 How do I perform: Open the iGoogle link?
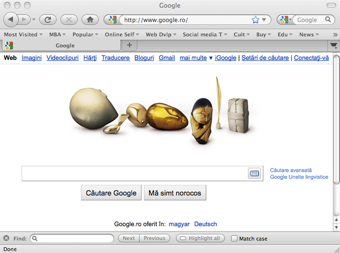pos(225,58)
